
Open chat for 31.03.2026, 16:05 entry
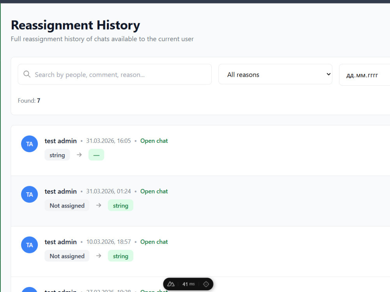click(154, 141)
